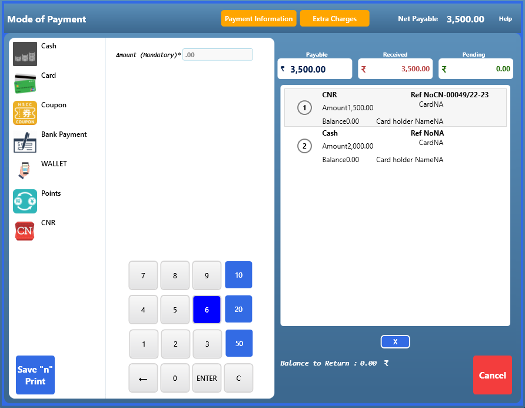Click the circled number 2 badge
This screenshot has height=408, width=525.
coord(304,146)
